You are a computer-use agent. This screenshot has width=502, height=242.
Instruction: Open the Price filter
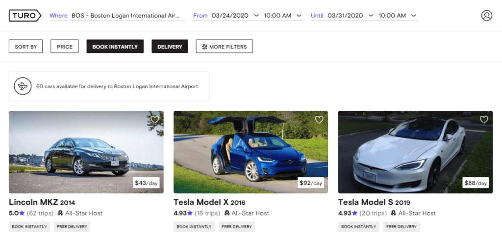(64, 47)
